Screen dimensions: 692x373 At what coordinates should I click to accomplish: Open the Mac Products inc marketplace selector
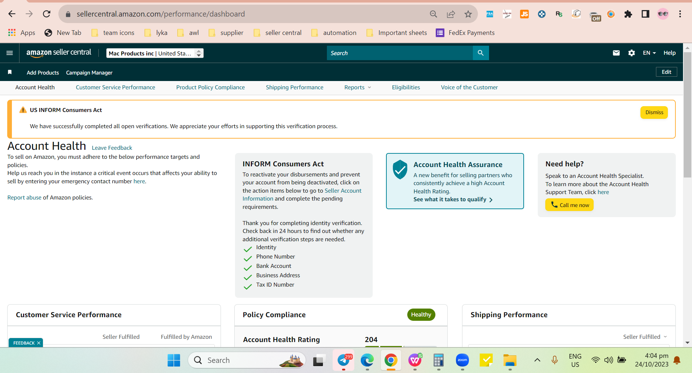click(x=155, y=53)
